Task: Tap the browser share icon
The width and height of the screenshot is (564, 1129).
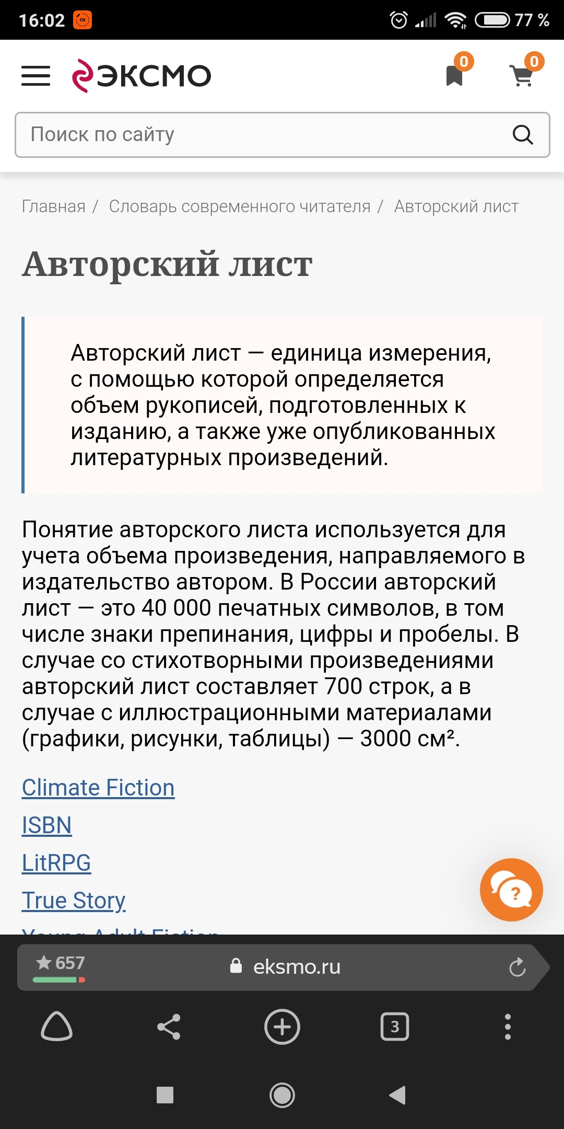Action: point(169,1027)
